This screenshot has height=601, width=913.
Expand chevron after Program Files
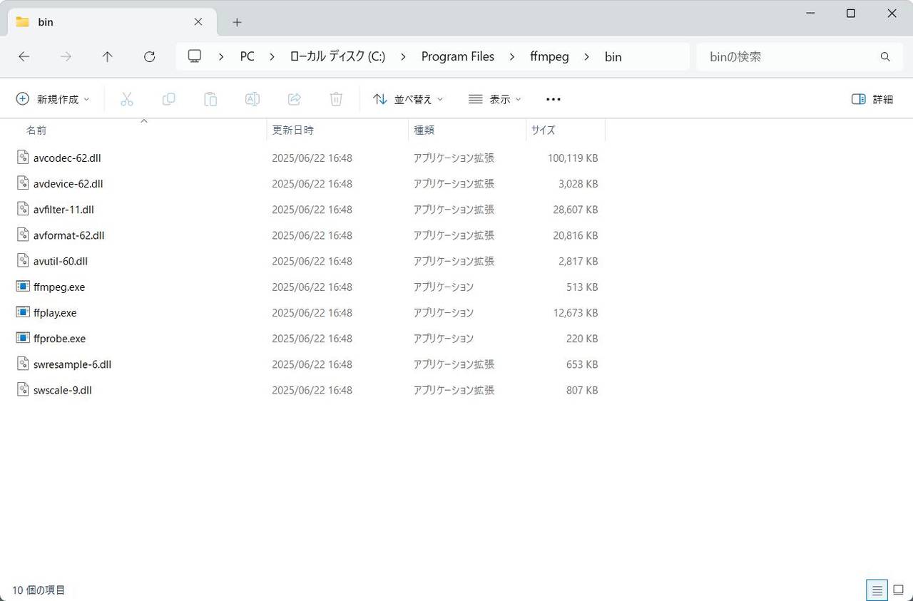pos(512,56)
